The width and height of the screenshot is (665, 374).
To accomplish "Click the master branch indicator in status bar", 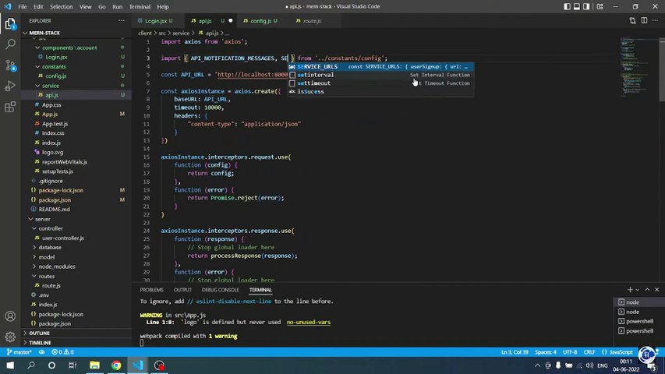I will 19,352.
